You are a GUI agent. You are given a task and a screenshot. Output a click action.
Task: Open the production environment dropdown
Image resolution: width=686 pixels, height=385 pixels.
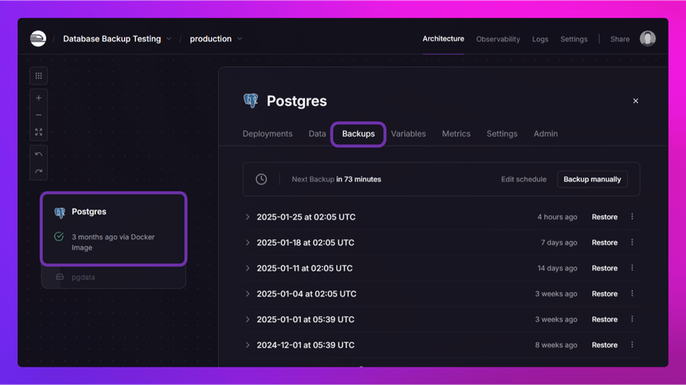pyautogui.click(x=215, y=39)
